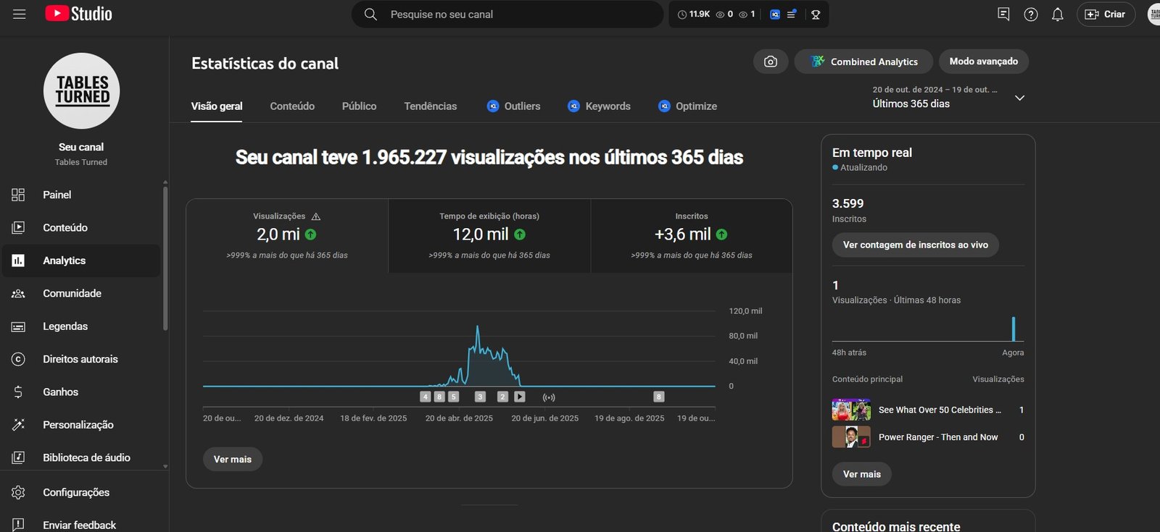Click the blue IQ extension icon in the top bar

pos(774,14)
